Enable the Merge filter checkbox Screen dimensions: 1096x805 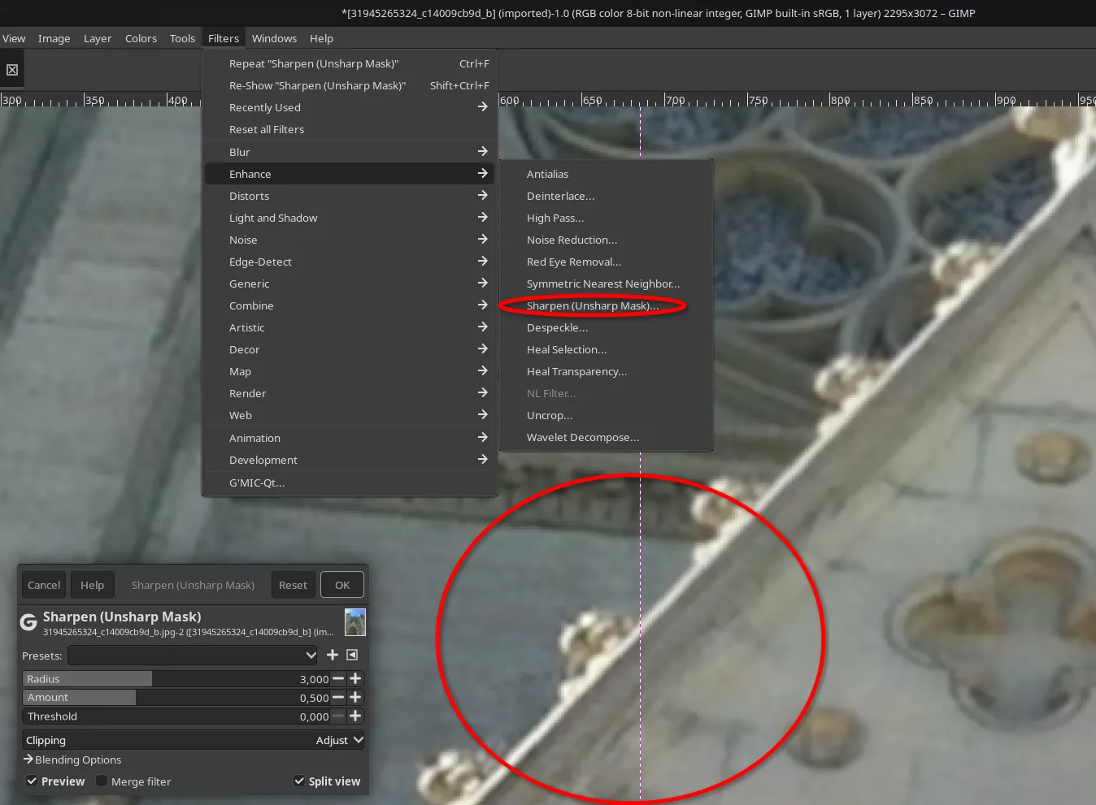pyautogui.click(x=102, y=781)
